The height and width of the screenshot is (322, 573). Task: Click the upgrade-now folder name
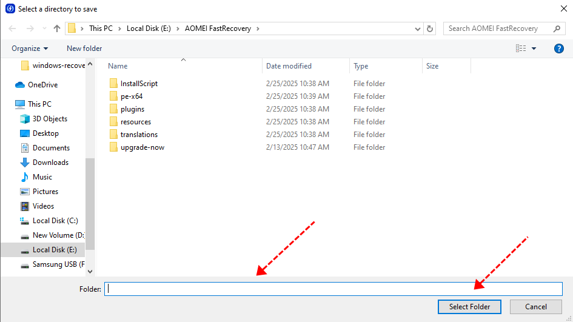(142, 148)
